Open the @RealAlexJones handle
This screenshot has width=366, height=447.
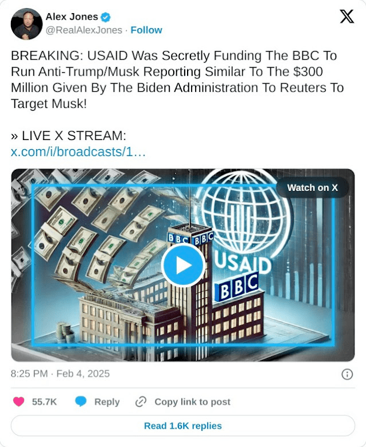click(84, 30)
